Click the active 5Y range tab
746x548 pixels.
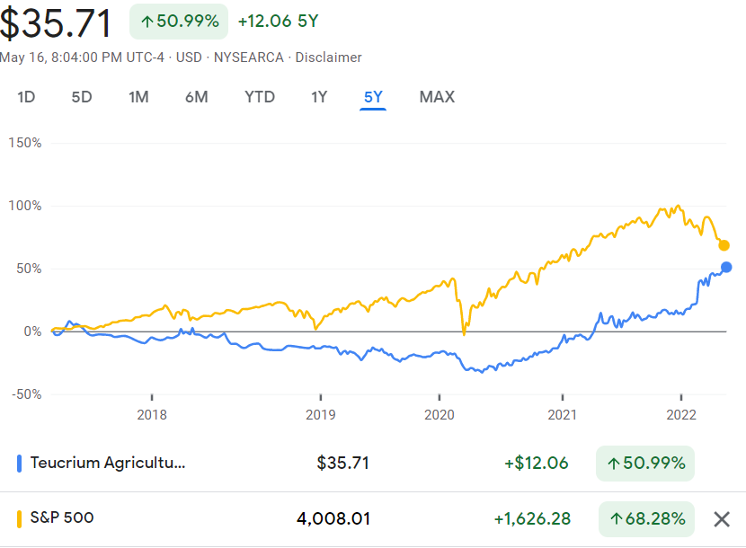click(x=373, y=97)
